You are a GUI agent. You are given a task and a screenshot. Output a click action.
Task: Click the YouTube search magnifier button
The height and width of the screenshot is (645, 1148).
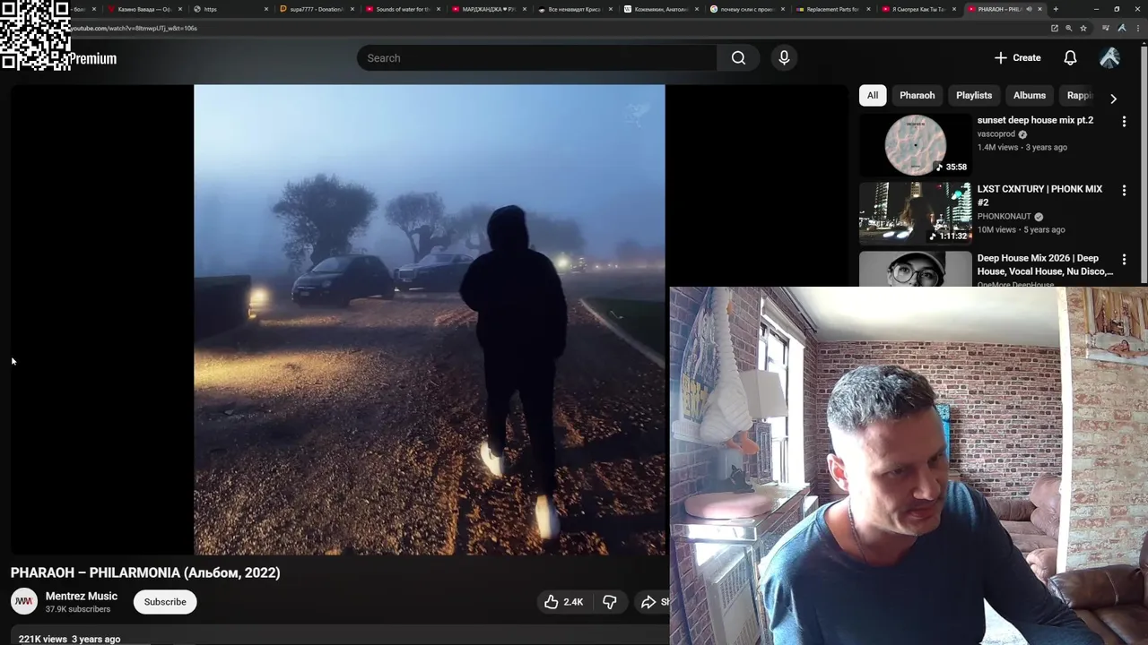(x=738, y=58)
